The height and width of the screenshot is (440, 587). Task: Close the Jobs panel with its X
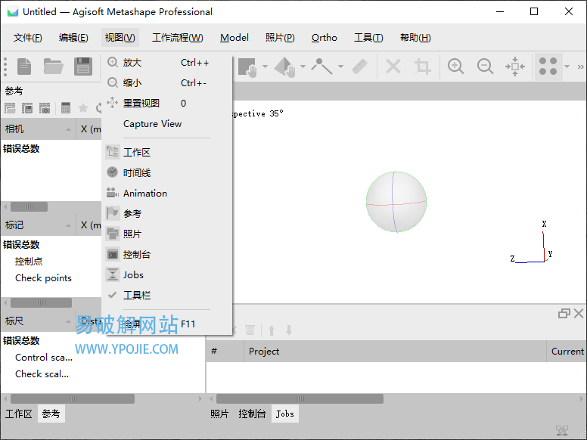click(x=579, y=313)
